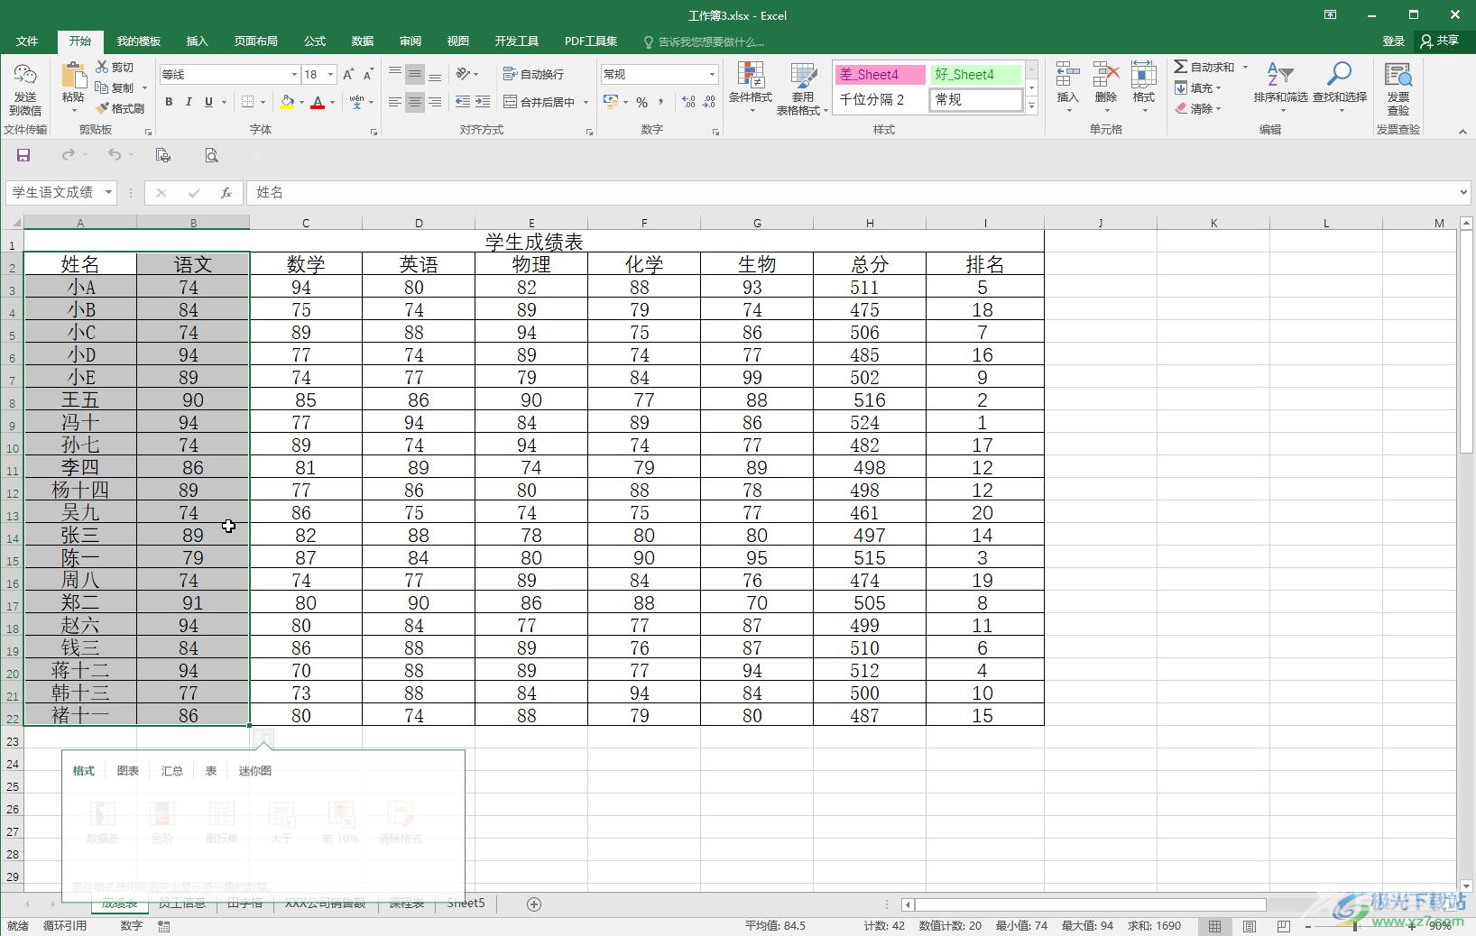Click the Increase Decimal icon

(689, 102)
